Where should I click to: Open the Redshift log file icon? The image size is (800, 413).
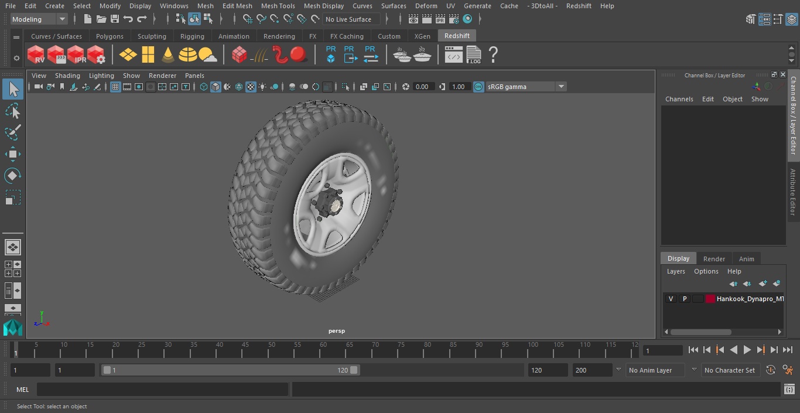[473, 55]
